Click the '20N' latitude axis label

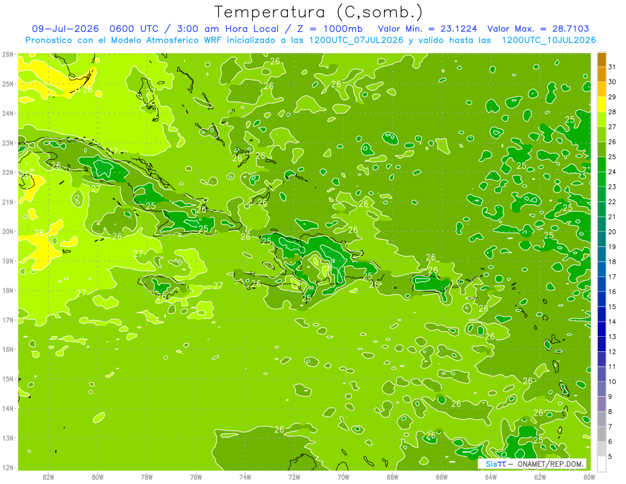point(7,231)
